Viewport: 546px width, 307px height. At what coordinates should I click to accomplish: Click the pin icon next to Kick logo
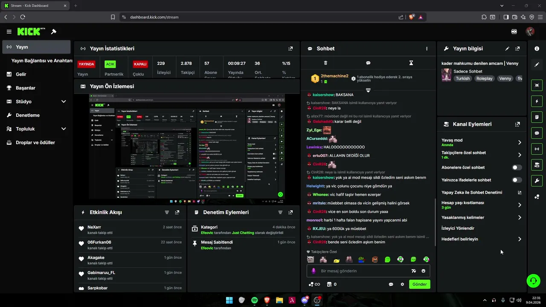(54, 32)
